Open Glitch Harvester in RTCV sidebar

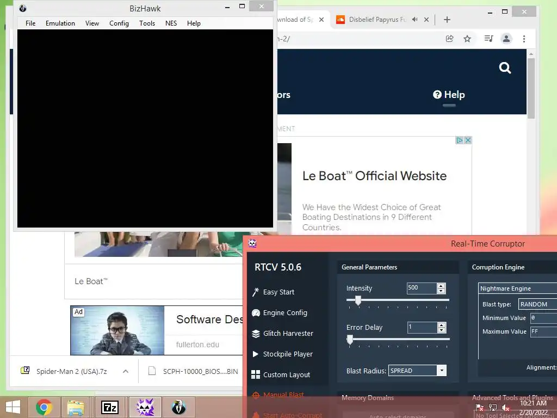283,334
